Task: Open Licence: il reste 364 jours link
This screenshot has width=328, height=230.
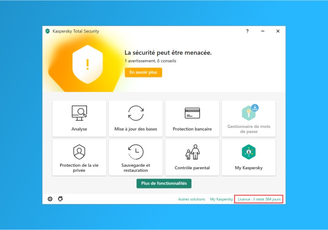Action: point(259,199)
